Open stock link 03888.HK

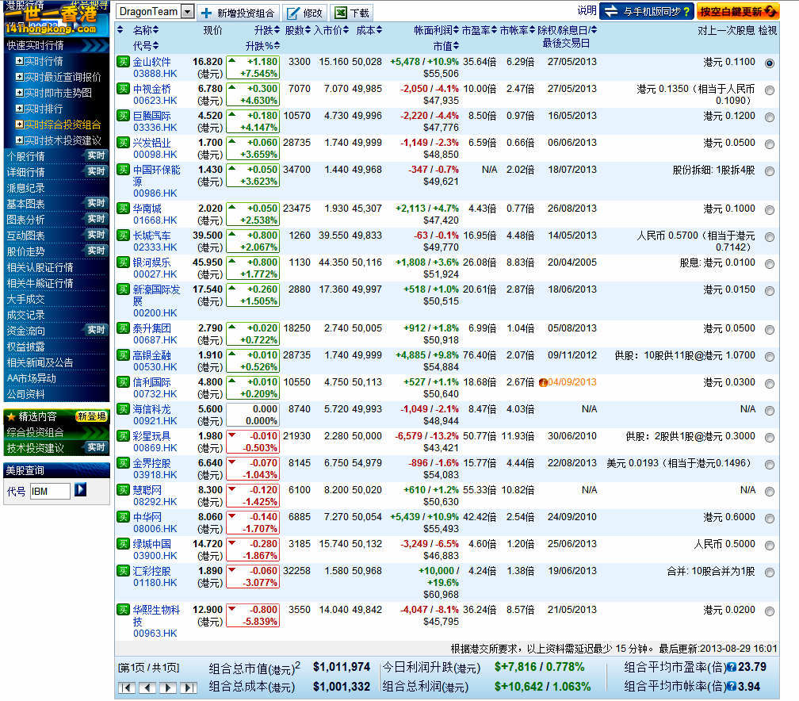tap(155, 74)
